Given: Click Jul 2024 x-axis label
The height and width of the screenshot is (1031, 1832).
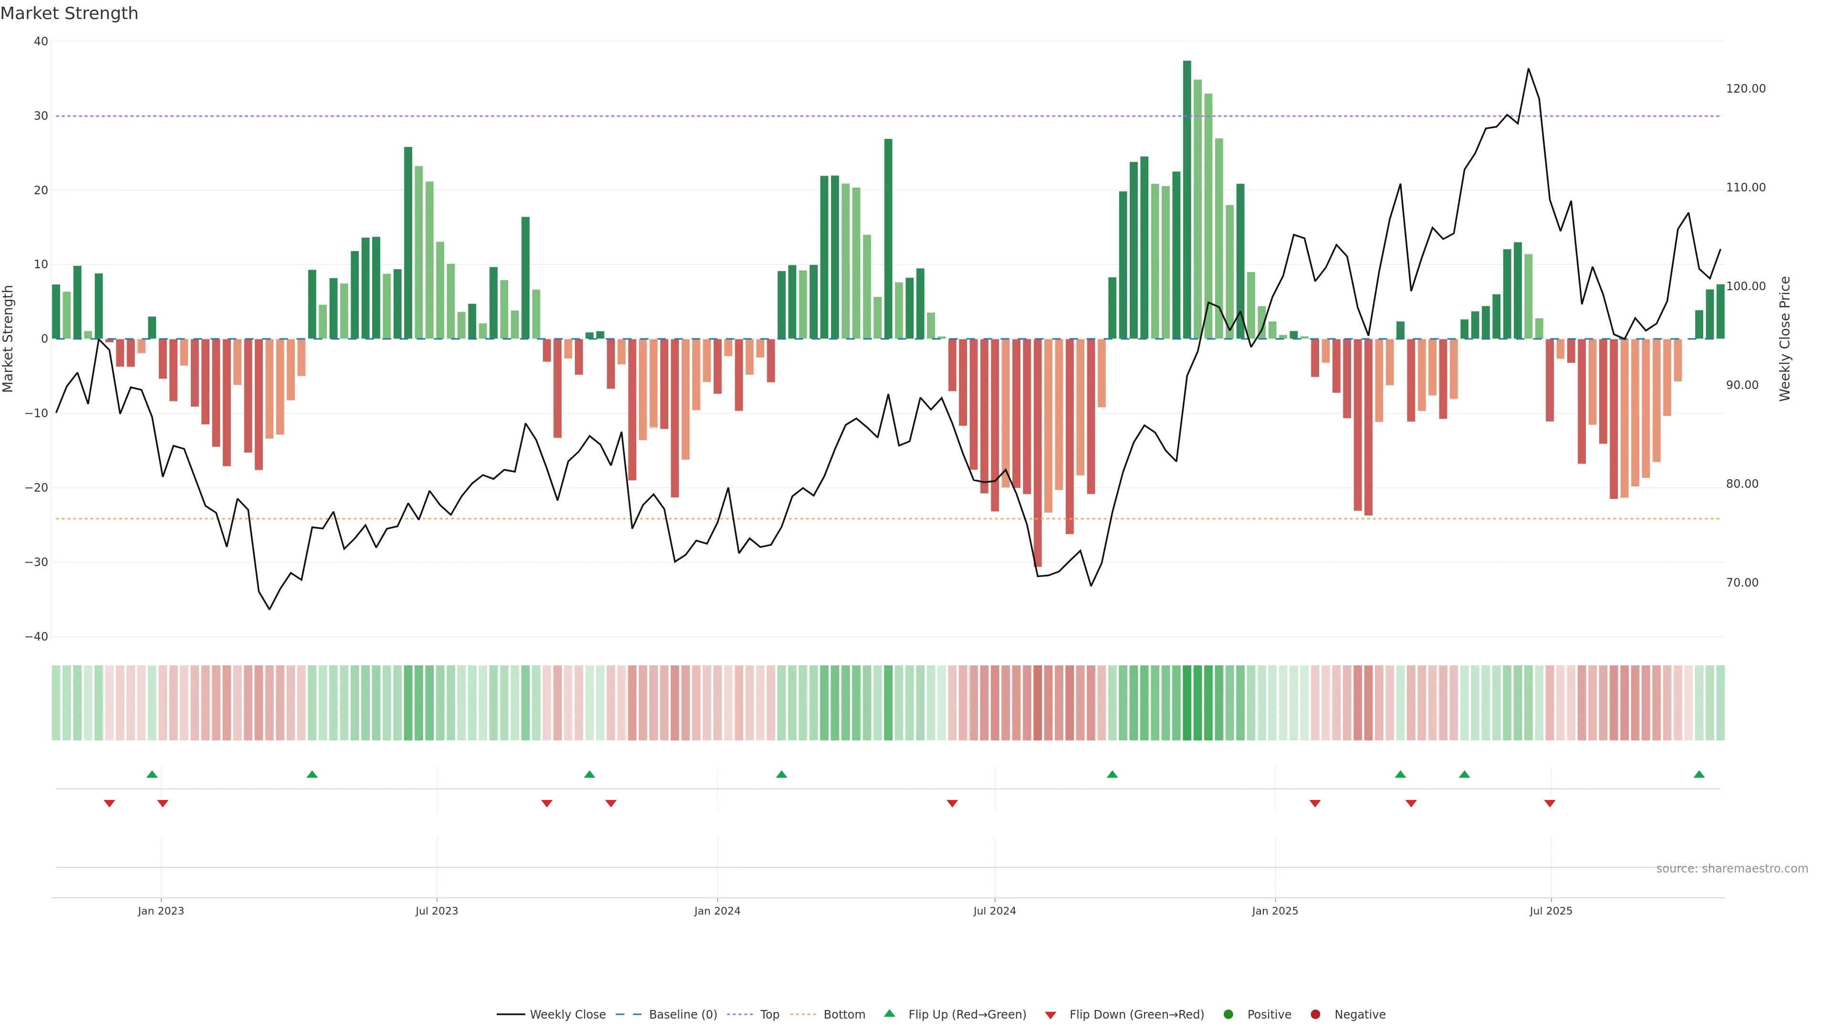Looking at the screenshot, I should (994, 911).
